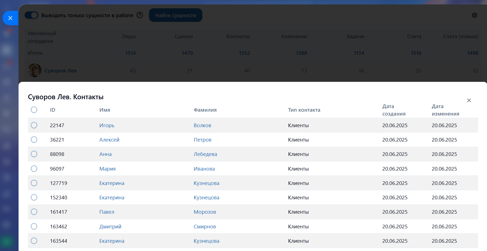The width and height of the screenshot is (487, 251).
Task: Open the Морозов surname link
Action: click(205, 212)
